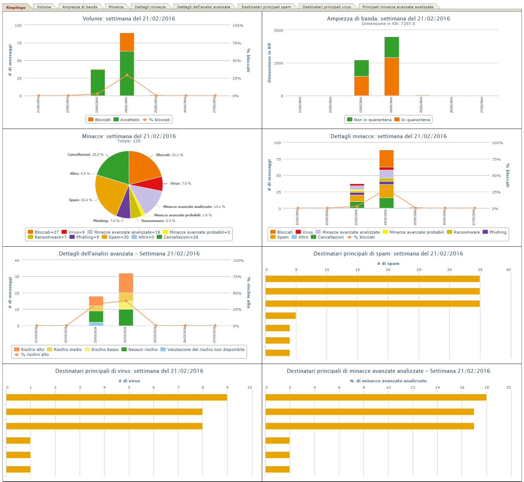Image resolution: width=524 pixels, height=482 pixels.
Task: Open the Volume tab
Action: click(x=44, y=7)
